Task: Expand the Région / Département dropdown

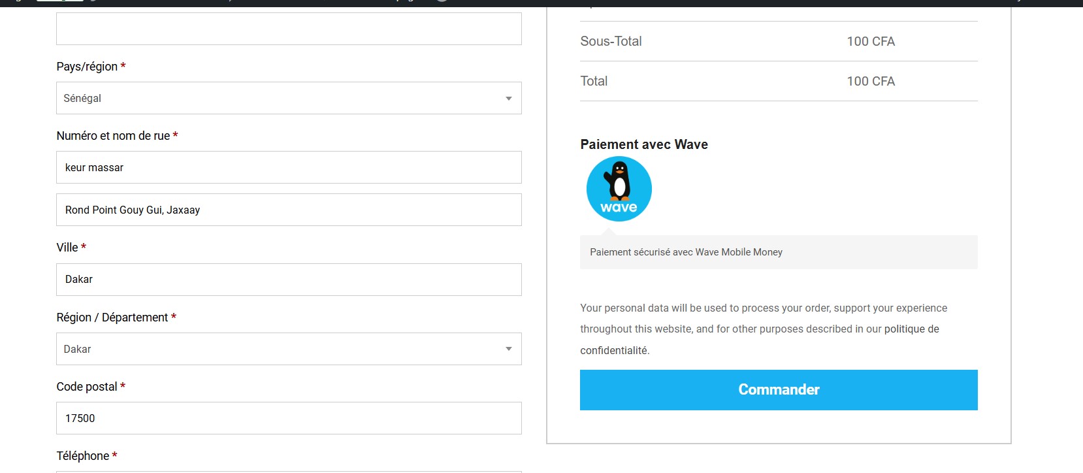Action: 289,349
